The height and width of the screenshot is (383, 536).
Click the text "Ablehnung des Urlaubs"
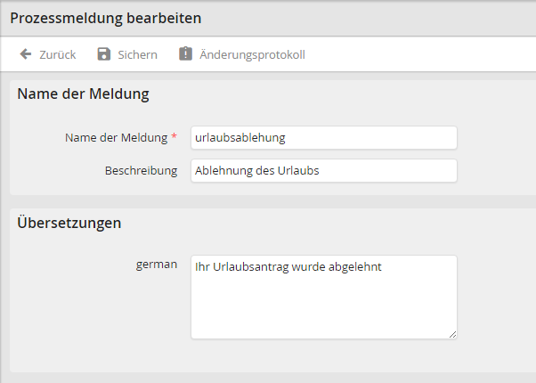[256, 171]
